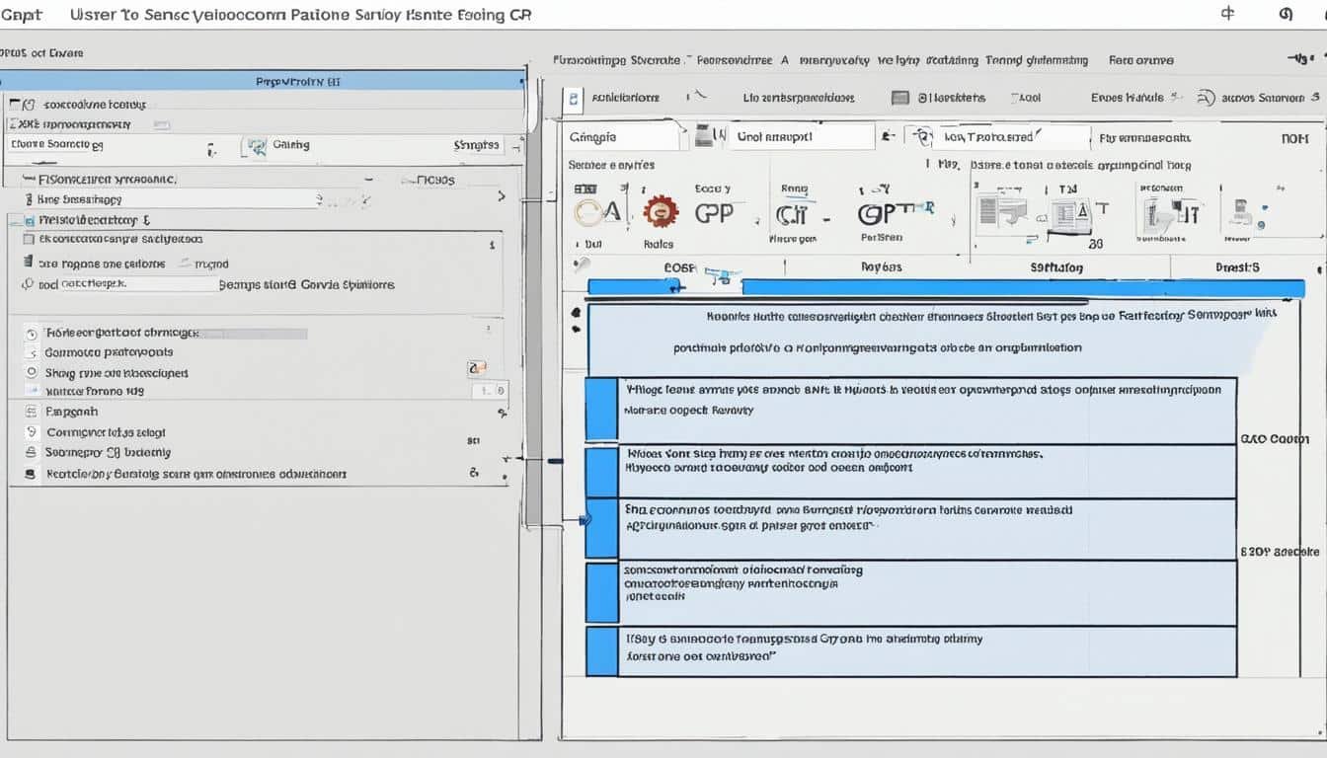Click the circled A icon at ribbon's left
The height and width of the screenshot is (758, 1327).
(x=598, y=213)
